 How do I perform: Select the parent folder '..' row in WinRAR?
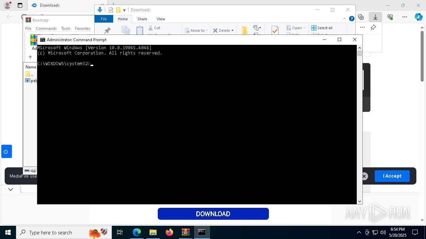[31, 74]
